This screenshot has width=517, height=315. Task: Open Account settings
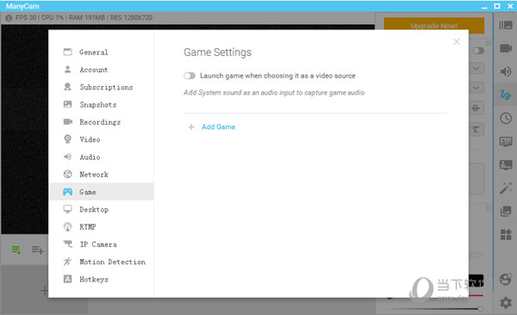101,70
